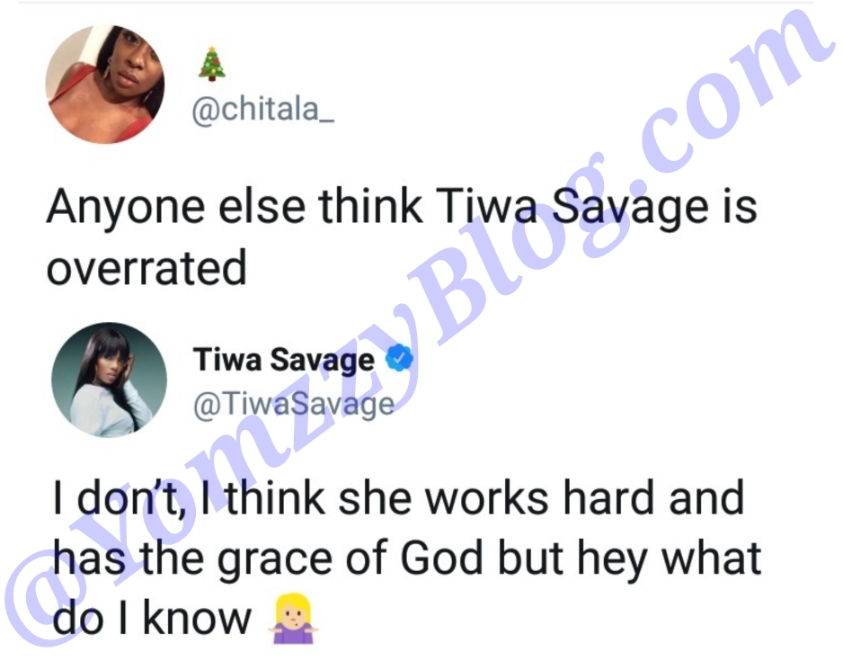The image size is (843, 670).
Task: Click the word "works" in the reply
Action: (x=487, y=498)
